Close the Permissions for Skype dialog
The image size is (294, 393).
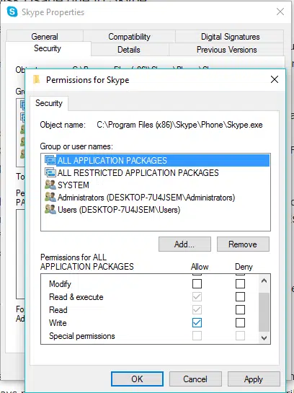tap(275, 79)
